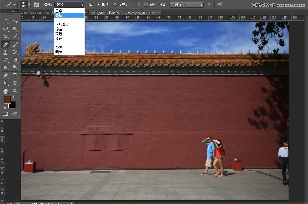The image size is (308, 204).
Task: Click the brown foreground color swatch
Action: coord(7,100)
